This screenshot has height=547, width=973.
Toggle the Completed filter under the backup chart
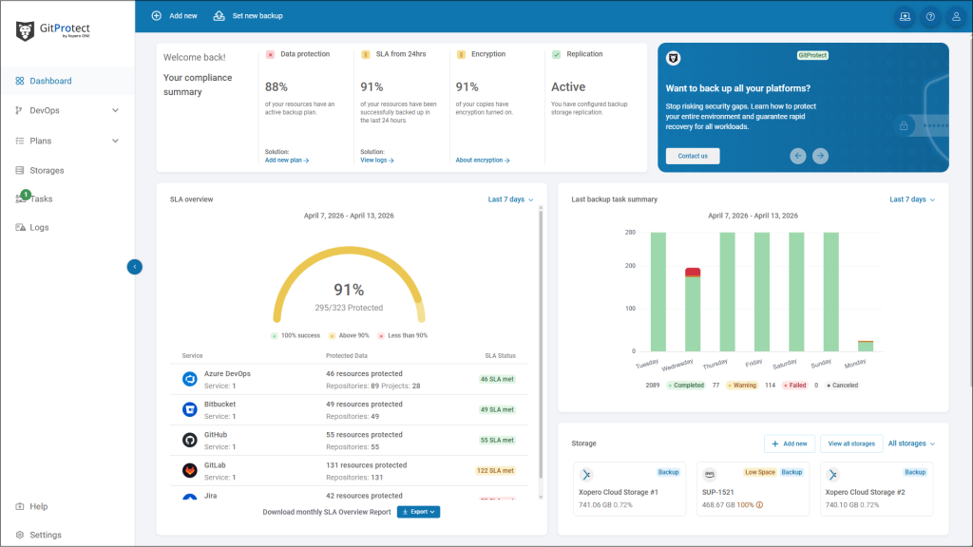pyautogui.click(x=685, y=385)
